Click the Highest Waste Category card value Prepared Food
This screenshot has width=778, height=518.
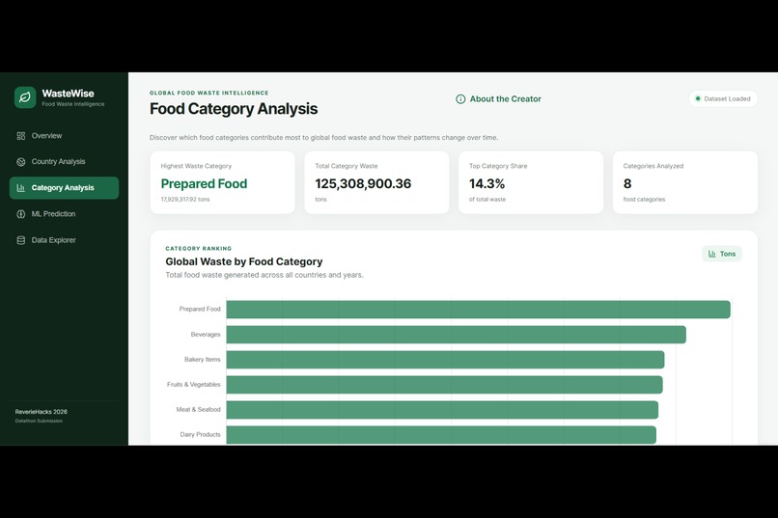204,184
